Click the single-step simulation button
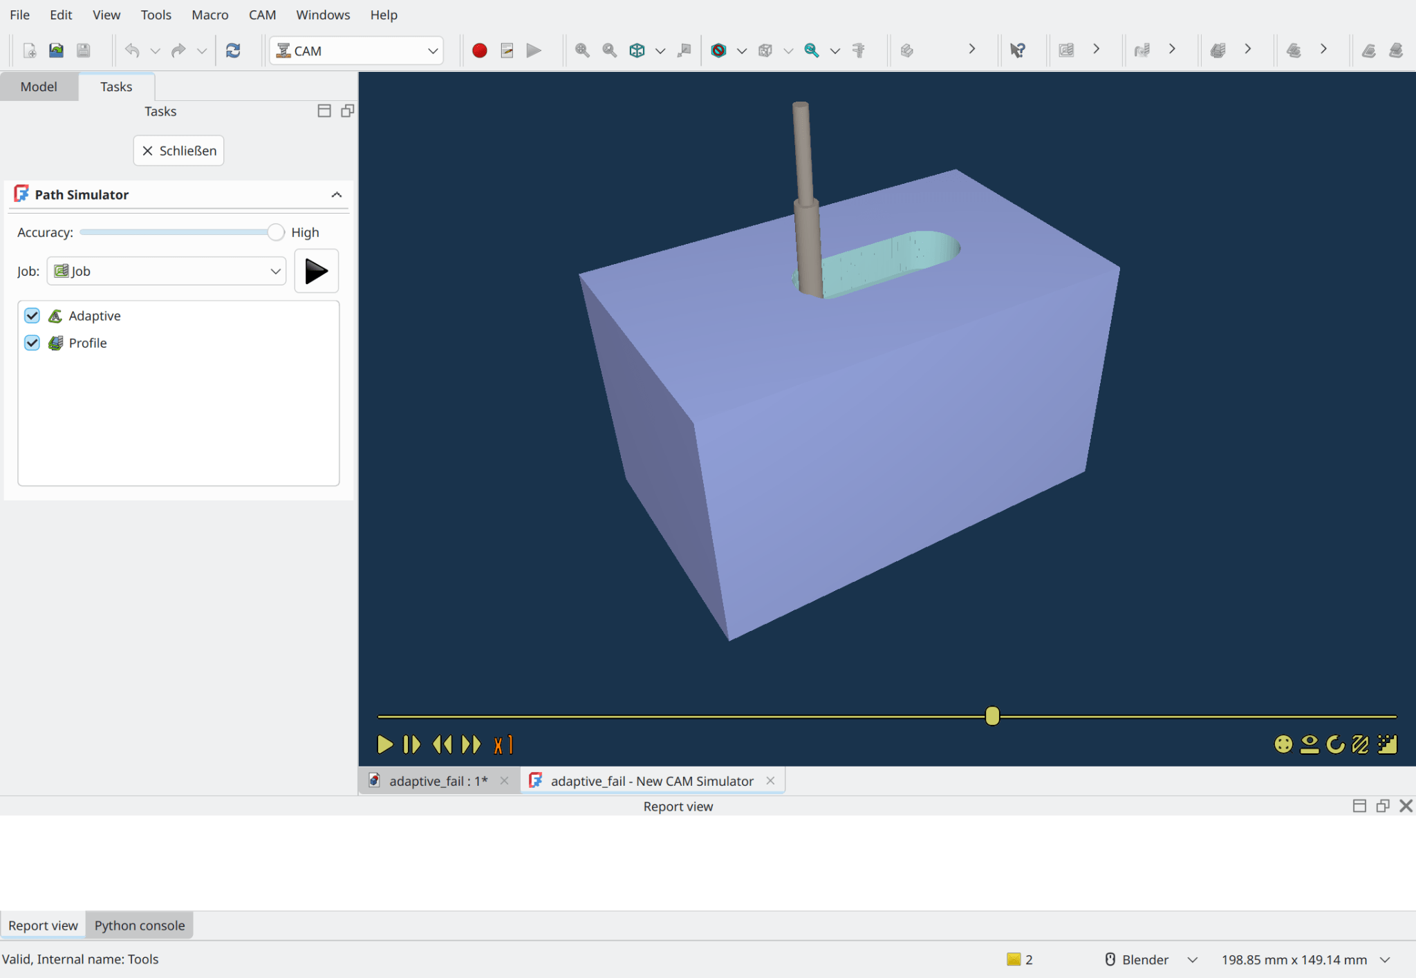This screenshot has width=1416, height=978. (411, 744)
